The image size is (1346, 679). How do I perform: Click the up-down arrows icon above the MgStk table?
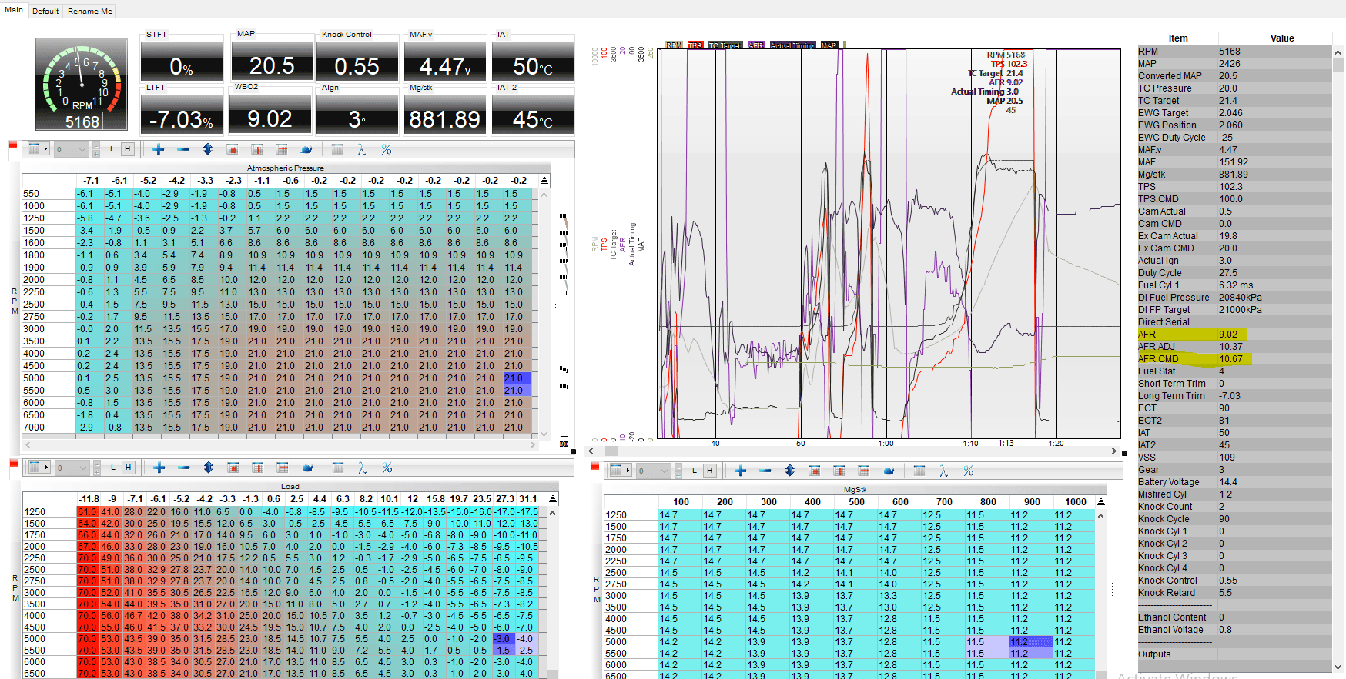pyautogui.click(x=790, y=471)
